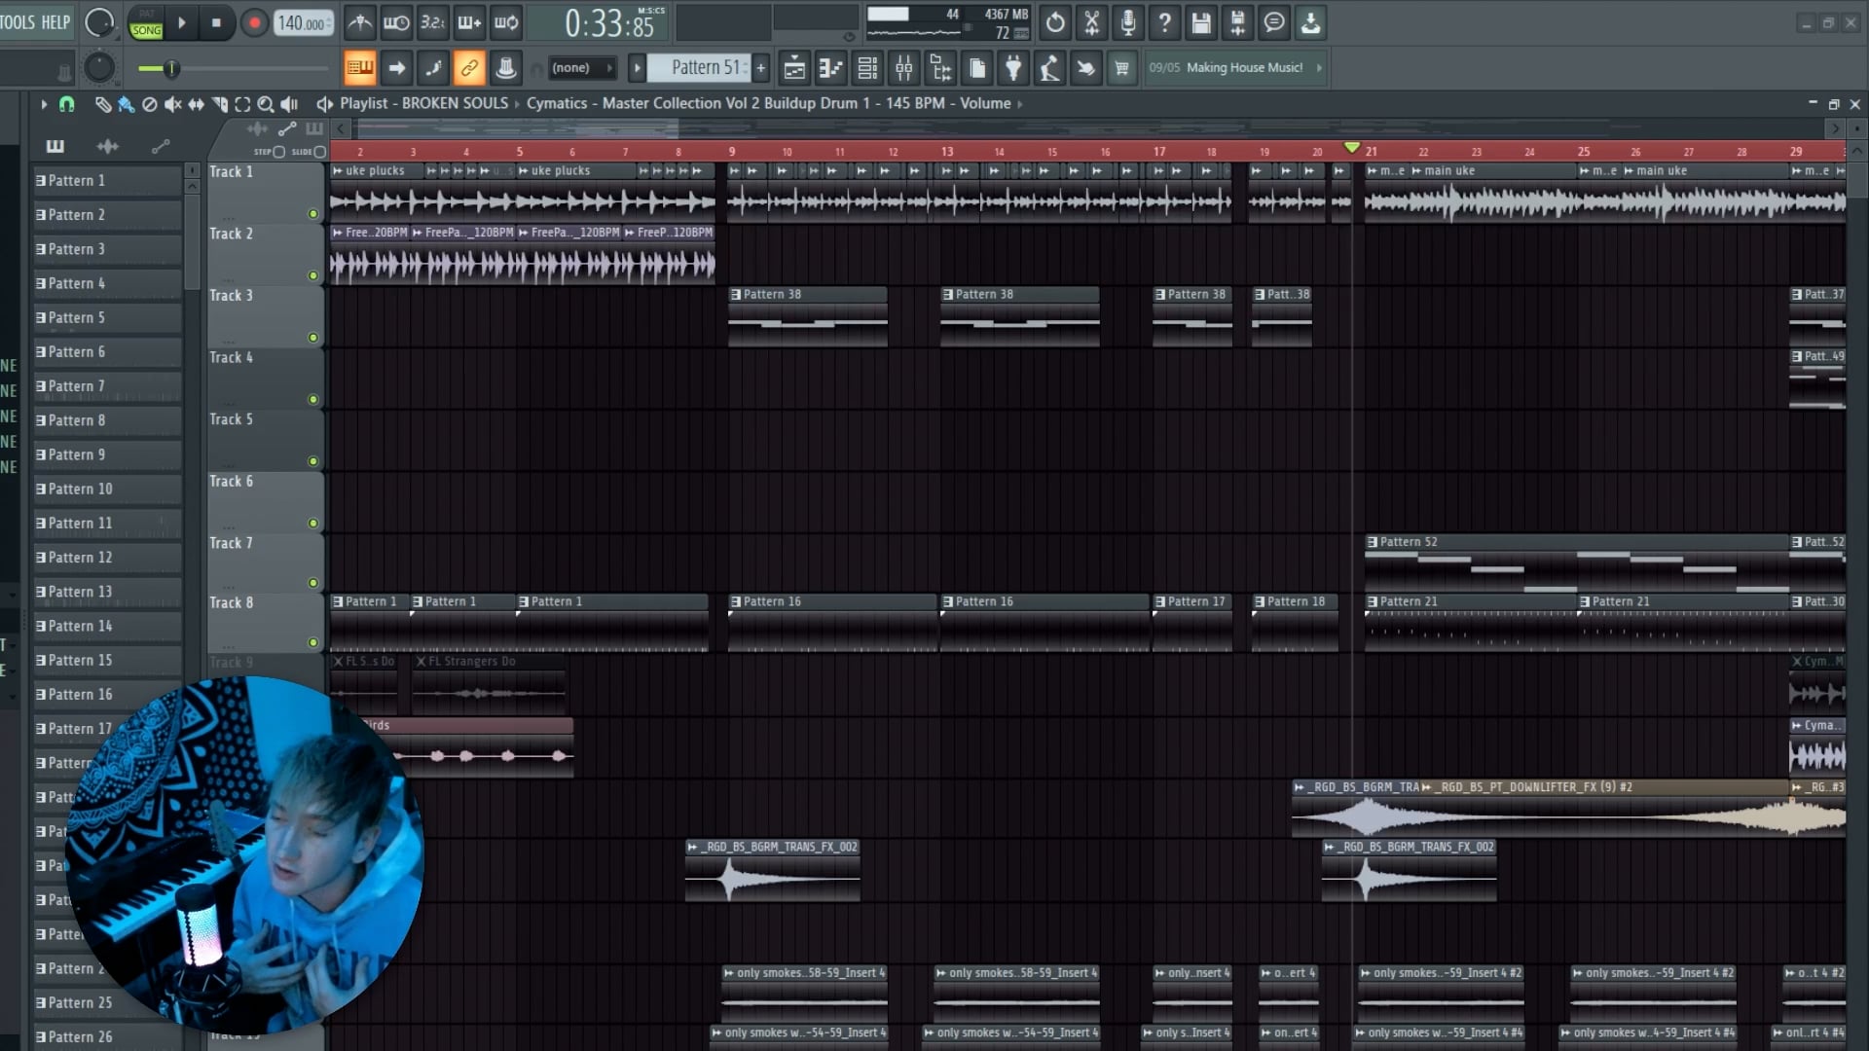1869x1051 pixels.
Task: Open the Piano roll view icon
Action: click(x=830, y=68)
